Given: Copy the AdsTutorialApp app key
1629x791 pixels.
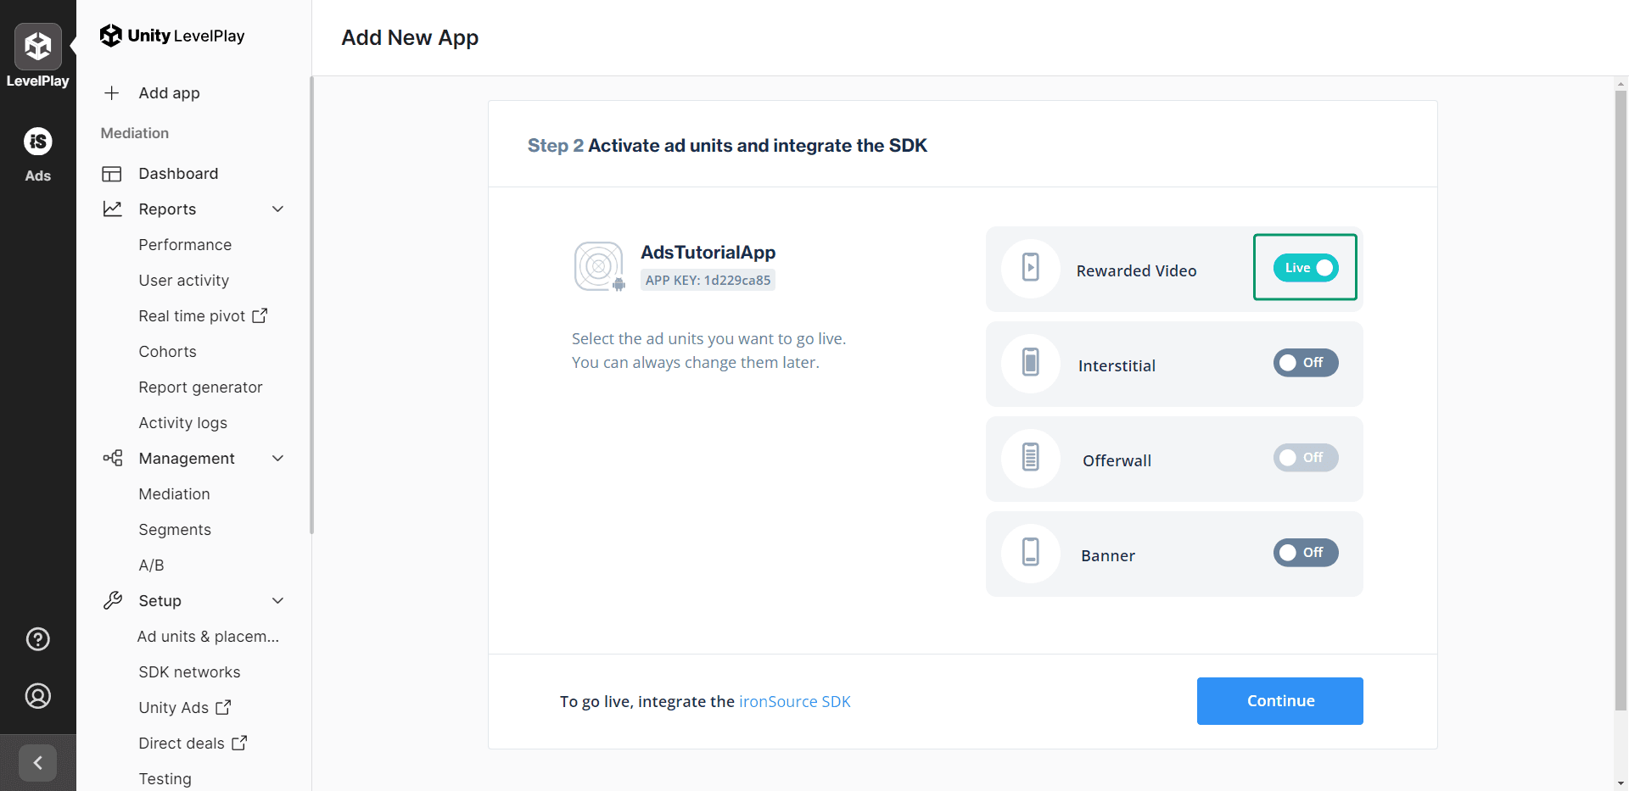Looking at the screenshot, I should point(708,280).
